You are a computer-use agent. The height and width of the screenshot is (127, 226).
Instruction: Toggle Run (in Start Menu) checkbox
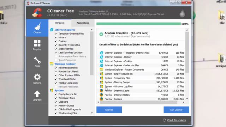coord(56,71)
